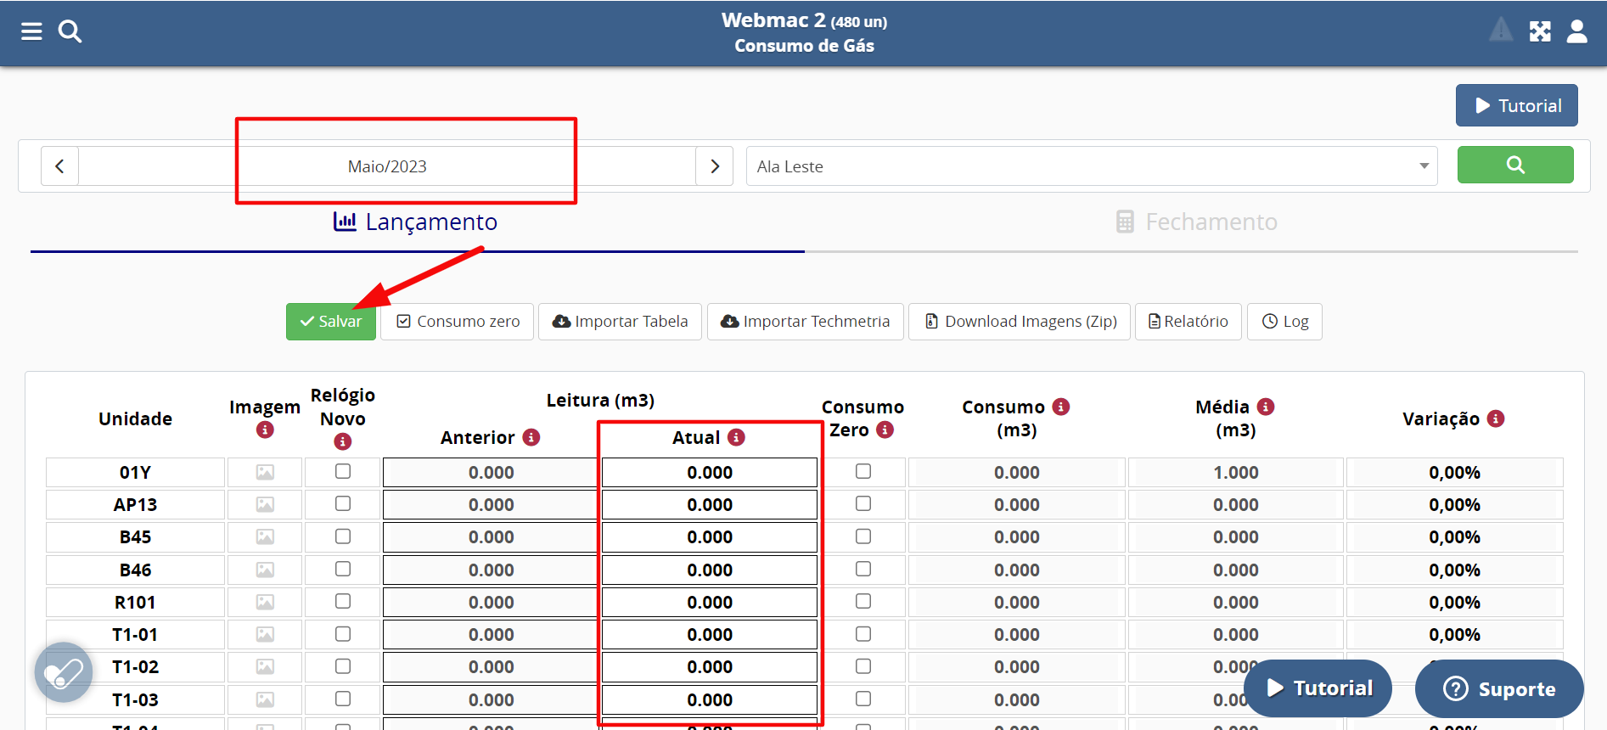
Task: Open image icon for unit 01Y
Action: (265, 473)
